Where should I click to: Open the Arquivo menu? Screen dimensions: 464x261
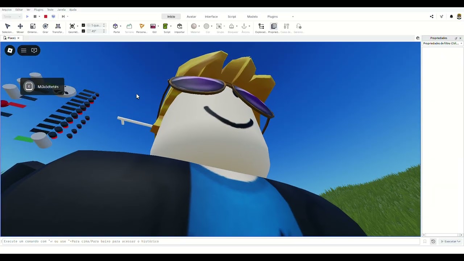tap(7, 10)
